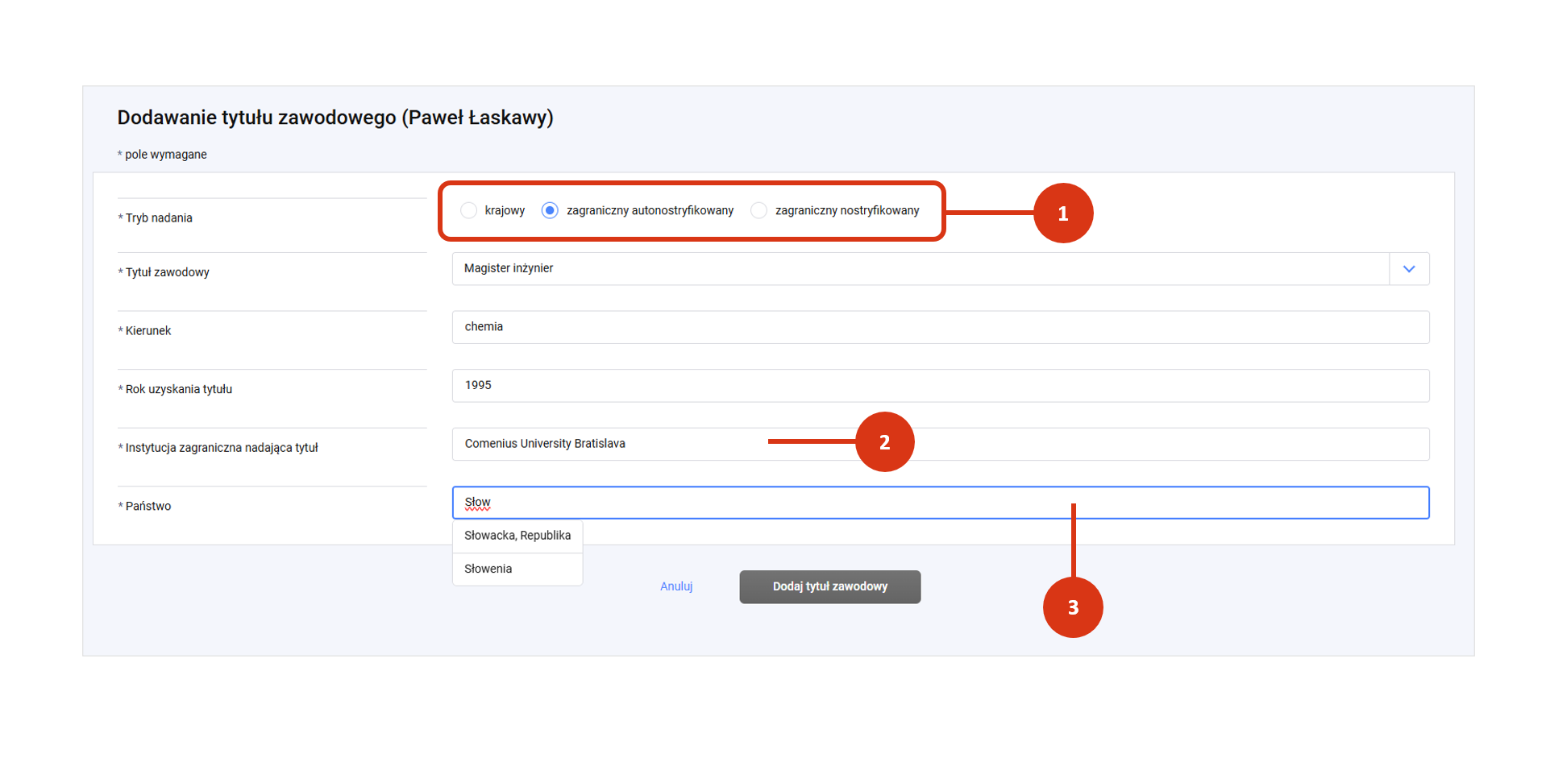Click the Państwo field with Słow text

pyautogui.click(x=941, y=503)
